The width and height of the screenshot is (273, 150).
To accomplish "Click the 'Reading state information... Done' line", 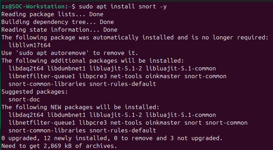I will click(59, 30).
